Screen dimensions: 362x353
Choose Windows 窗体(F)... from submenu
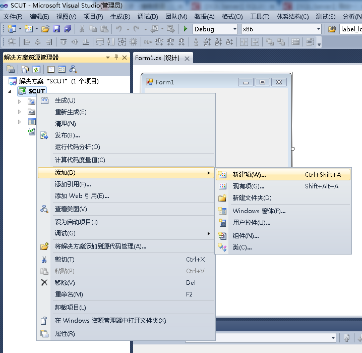pos(283,211)
